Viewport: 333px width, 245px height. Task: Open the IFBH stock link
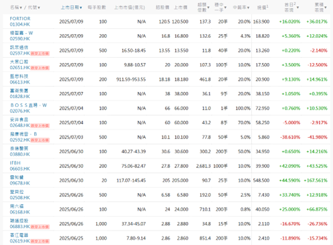coord(15,163)
